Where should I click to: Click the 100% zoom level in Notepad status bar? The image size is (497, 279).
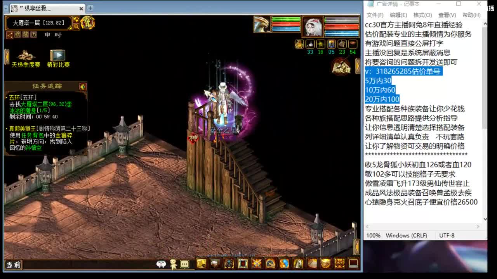[374, 236]
